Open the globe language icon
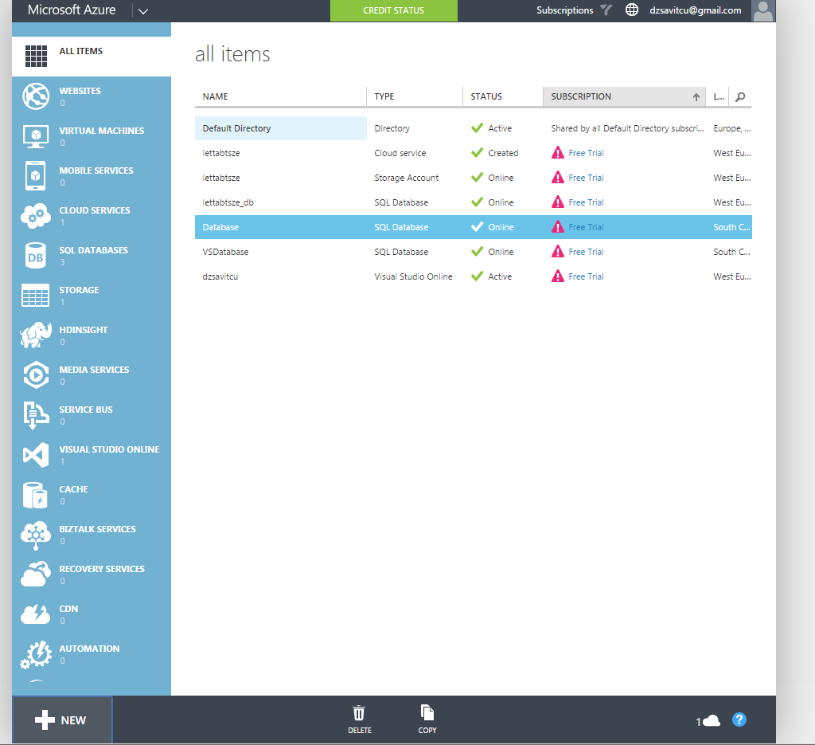815x745 pixels. pyautogui.click(x=631, y=10)
